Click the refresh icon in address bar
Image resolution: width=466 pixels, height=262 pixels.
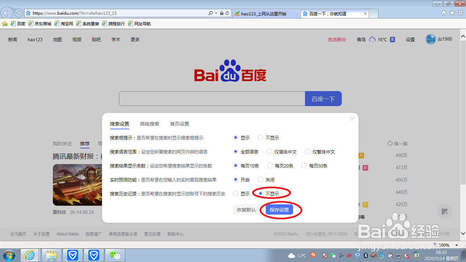(x=228, y=13)
